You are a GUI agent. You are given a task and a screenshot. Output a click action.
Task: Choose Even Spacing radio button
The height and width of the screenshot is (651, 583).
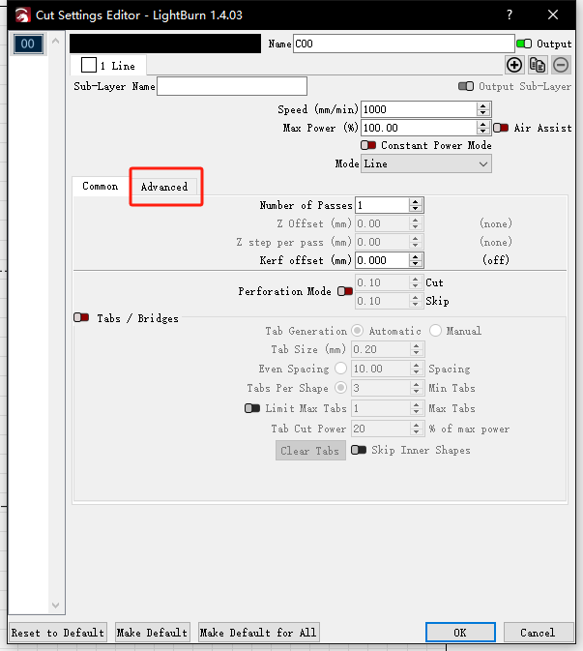pos(340,369)
